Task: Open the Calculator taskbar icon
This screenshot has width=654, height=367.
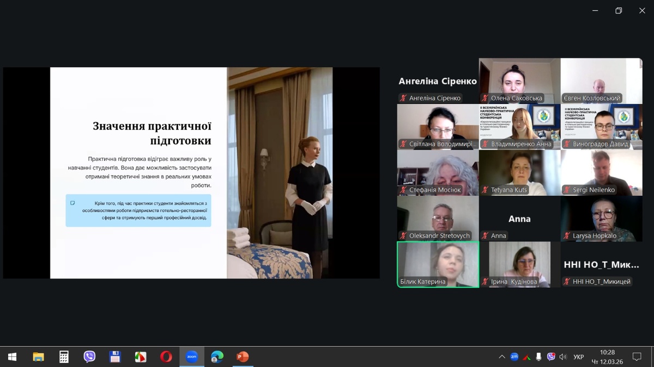Action: [x=64, y=357]
